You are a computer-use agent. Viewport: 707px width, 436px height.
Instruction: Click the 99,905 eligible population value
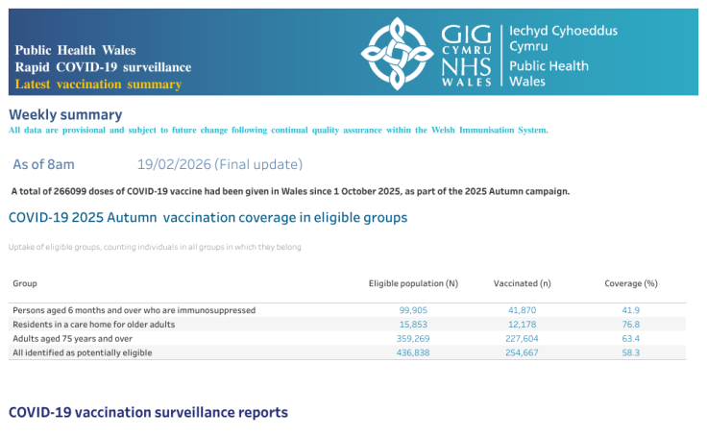pyautogui.click(x=413, y=310)
